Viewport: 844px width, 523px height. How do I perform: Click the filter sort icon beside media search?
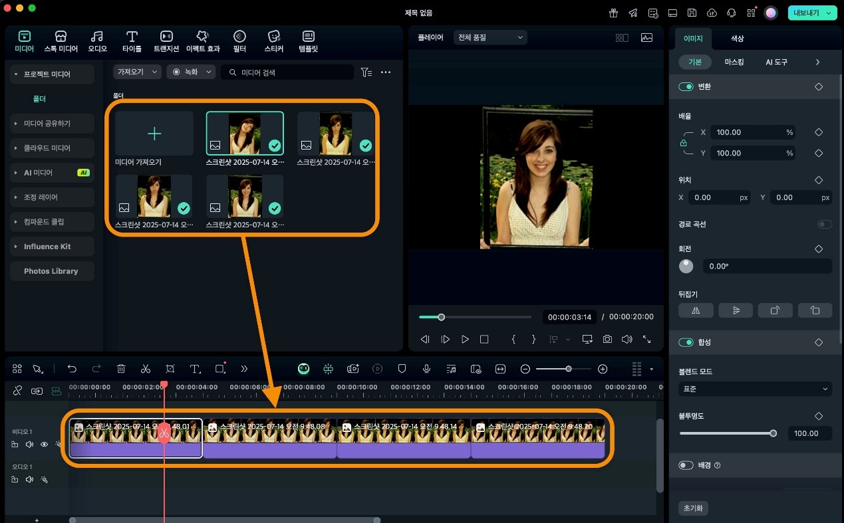[366, 72]
